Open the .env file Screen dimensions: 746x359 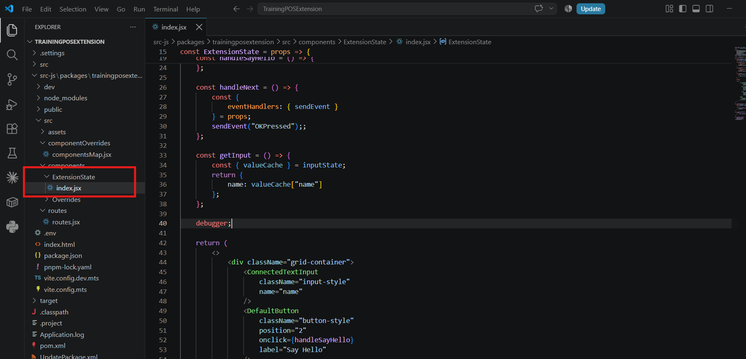pos(85,233)
